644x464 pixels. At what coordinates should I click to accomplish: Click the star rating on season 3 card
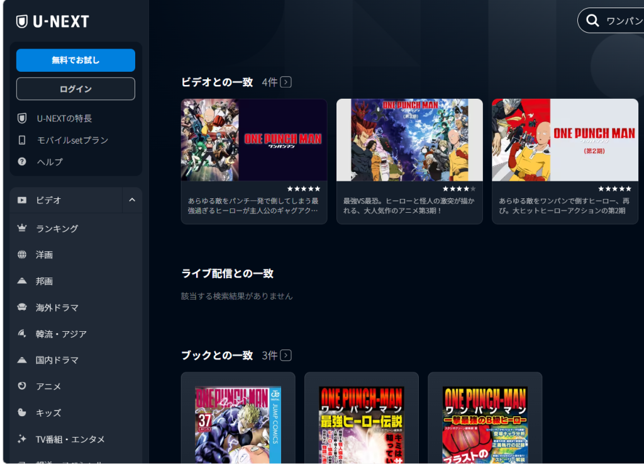459,189
